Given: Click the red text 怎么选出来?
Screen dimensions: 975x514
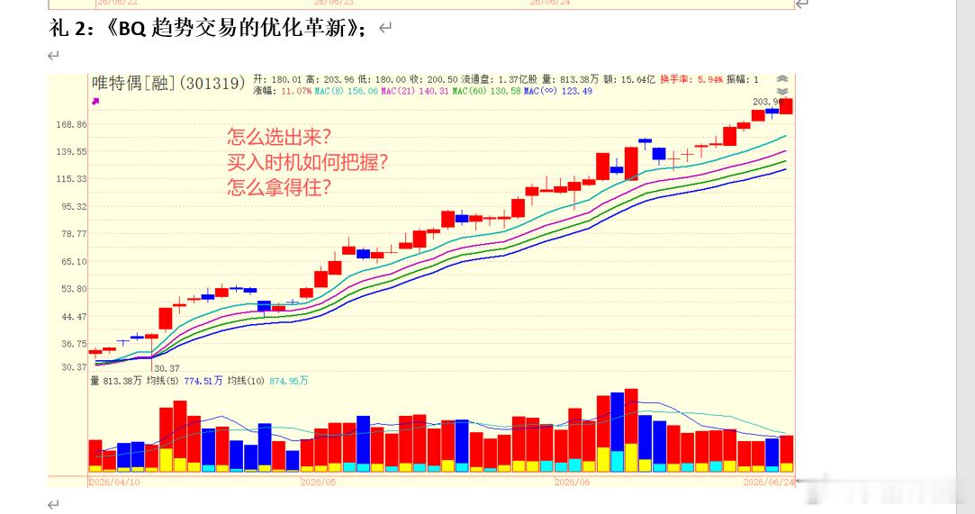Looking at the screenshot, I should pos(278,137).
